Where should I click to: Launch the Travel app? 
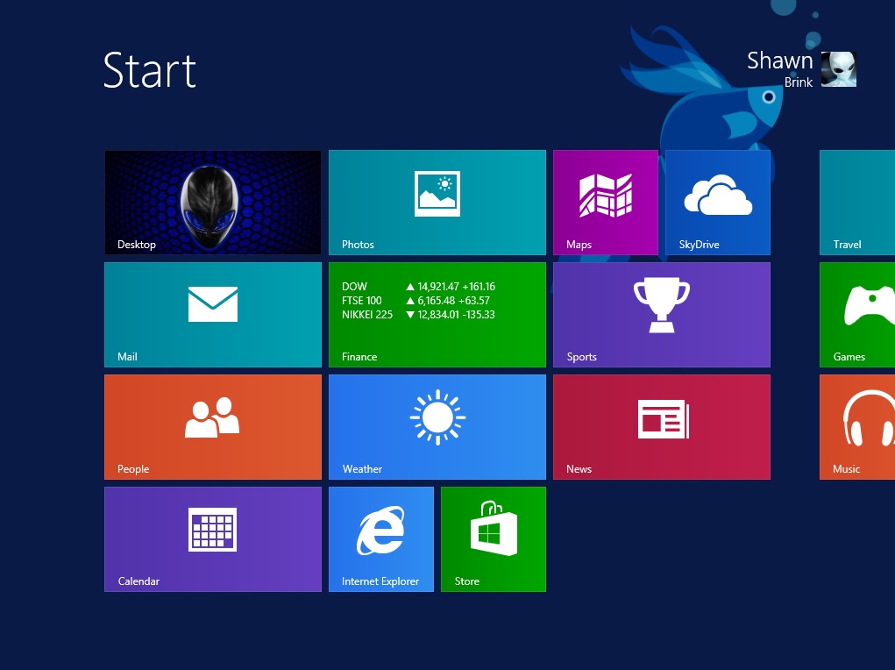coord(857,202)
